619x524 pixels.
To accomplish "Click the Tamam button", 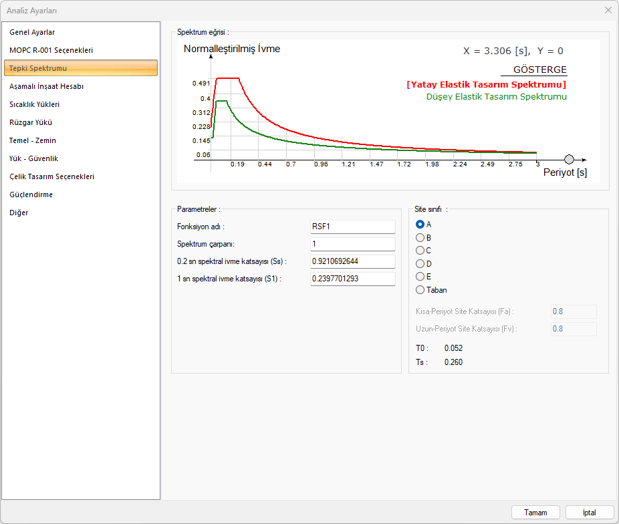I will pyautogui.click(x=535, y=513).
